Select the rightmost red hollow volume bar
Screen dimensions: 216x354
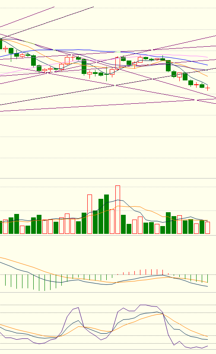[207, 227]
